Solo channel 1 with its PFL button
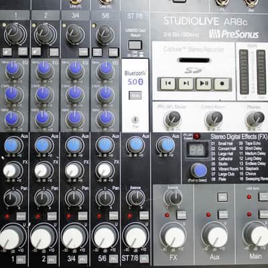 (21, 260)
